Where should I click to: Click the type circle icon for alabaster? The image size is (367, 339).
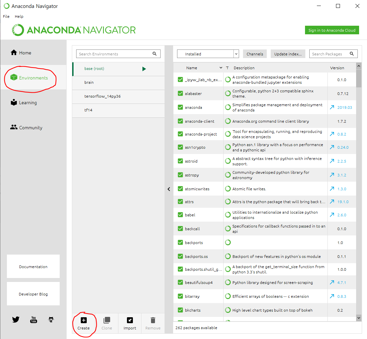[228, 93]
